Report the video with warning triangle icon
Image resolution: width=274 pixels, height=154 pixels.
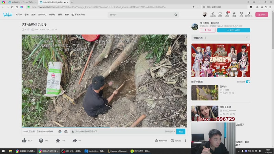pos(157,141)
